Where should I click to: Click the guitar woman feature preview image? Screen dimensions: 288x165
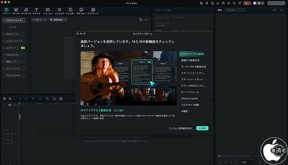click(129, 78)
